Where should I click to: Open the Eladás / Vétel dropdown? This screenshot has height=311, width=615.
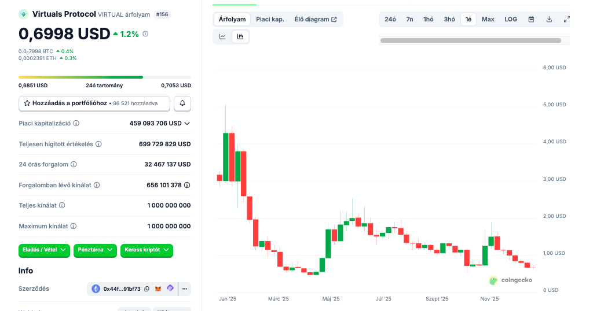tap(44, 250)
